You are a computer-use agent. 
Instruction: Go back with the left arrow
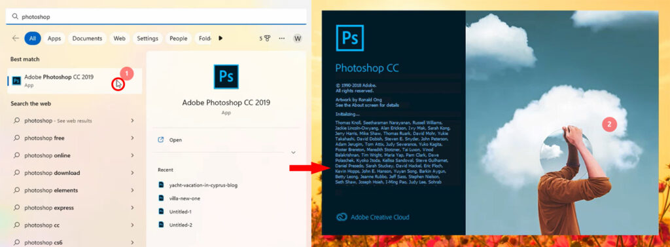16,38
